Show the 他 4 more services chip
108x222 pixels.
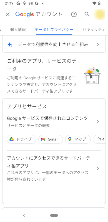pyautogui.click(x=99, y=139)
